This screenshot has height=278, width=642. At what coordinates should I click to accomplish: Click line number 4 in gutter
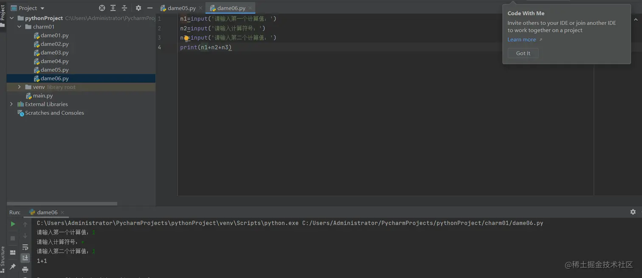pyautogui.click(x=159, y=47)
